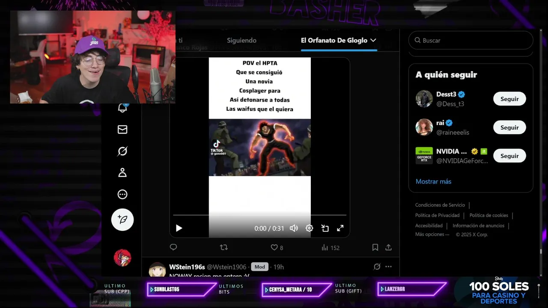548x308 pixels.
Task: Open video settings gear
Action: (x=309, y=228)
